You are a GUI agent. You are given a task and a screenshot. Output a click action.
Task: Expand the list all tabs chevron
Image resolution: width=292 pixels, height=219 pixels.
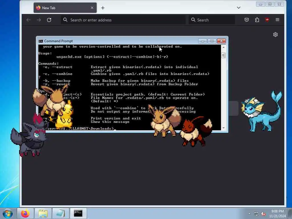point(239,8)
